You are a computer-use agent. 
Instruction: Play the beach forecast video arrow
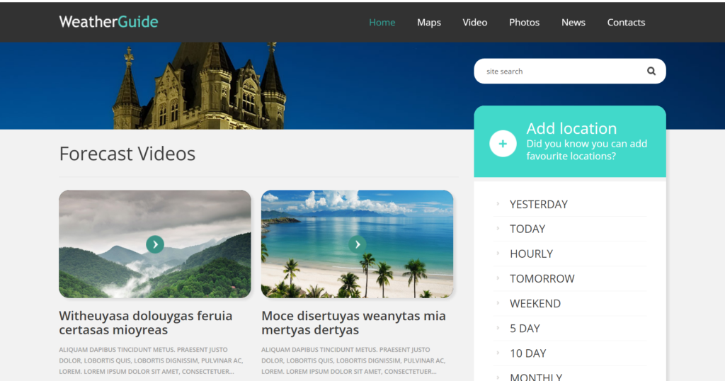tap(358, 244)
